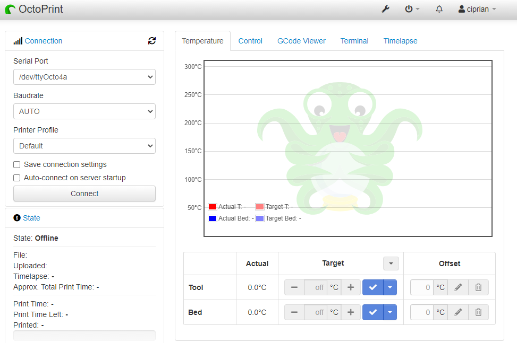Delete the Tool offset with the trash icon

click(478, 287)
